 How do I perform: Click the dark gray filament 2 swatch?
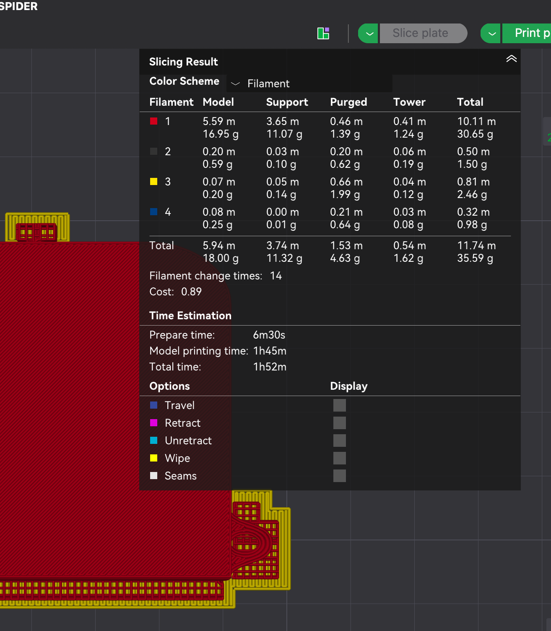pyautogui.click(x=154, y=151)
